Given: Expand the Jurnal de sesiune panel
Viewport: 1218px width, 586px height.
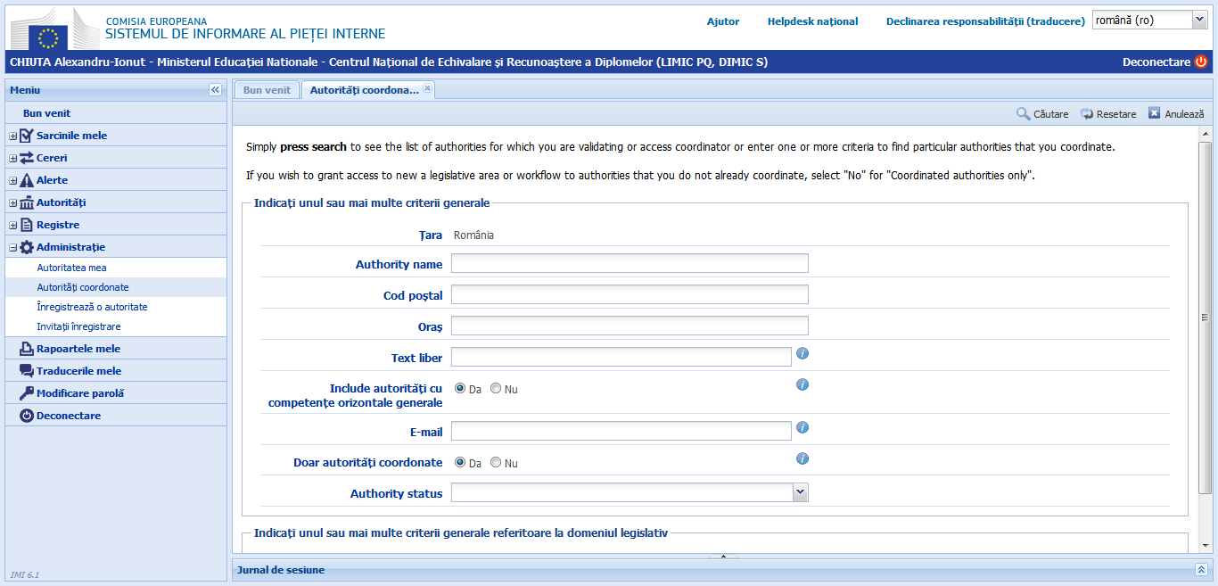Looking at the screenshot, I should pos(1201,570).
